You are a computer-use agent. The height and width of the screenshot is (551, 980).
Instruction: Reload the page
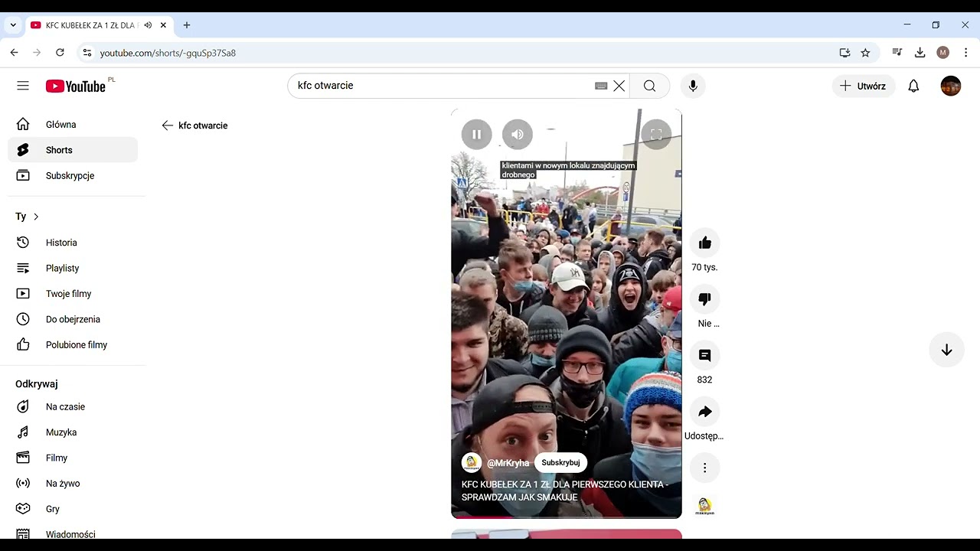[x=60, y=53]
